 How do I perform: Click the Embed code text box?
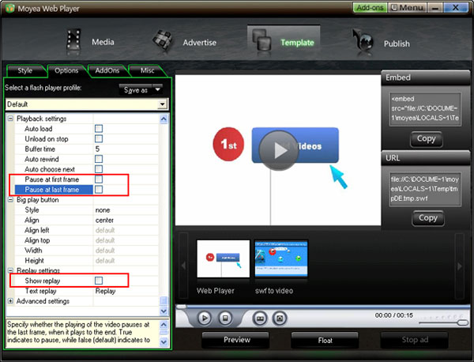[x=425, y=109]
